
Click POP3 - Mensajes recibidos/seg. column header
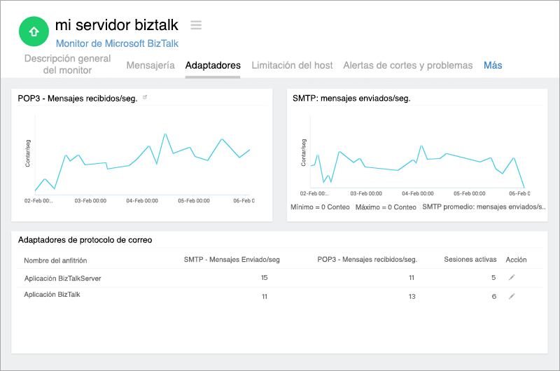[367, 260]
